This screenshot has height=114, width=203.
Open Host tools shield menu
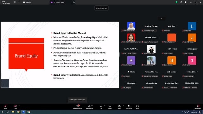(x=129, y=107)
